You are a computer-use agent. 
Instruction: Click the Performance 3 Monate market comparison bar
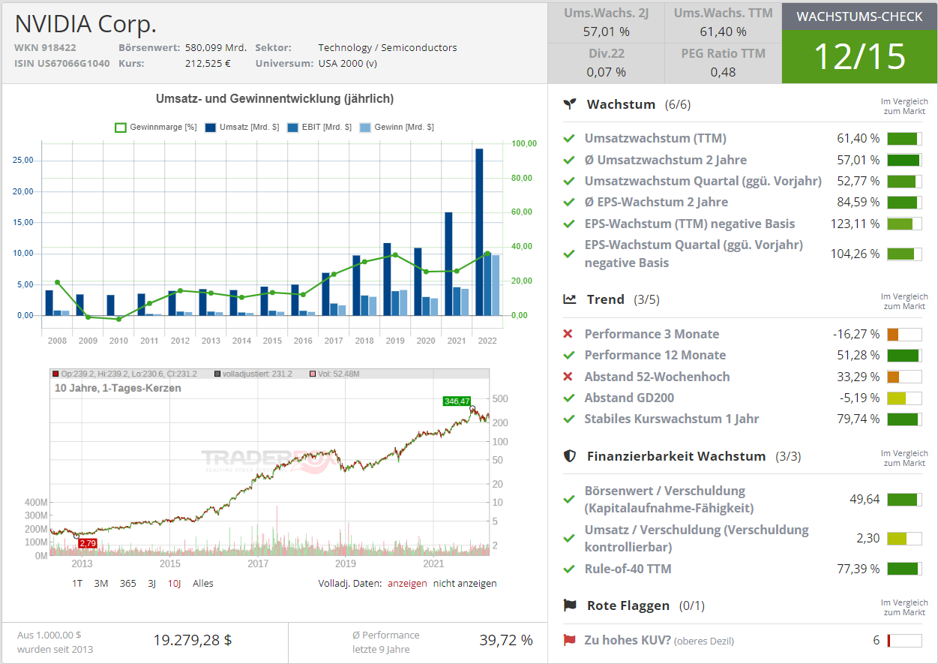click(x=904, y=334)
